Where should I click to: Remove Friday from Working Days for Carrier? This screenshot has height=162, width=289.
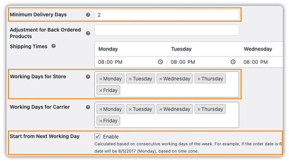(x=101, y=121)
